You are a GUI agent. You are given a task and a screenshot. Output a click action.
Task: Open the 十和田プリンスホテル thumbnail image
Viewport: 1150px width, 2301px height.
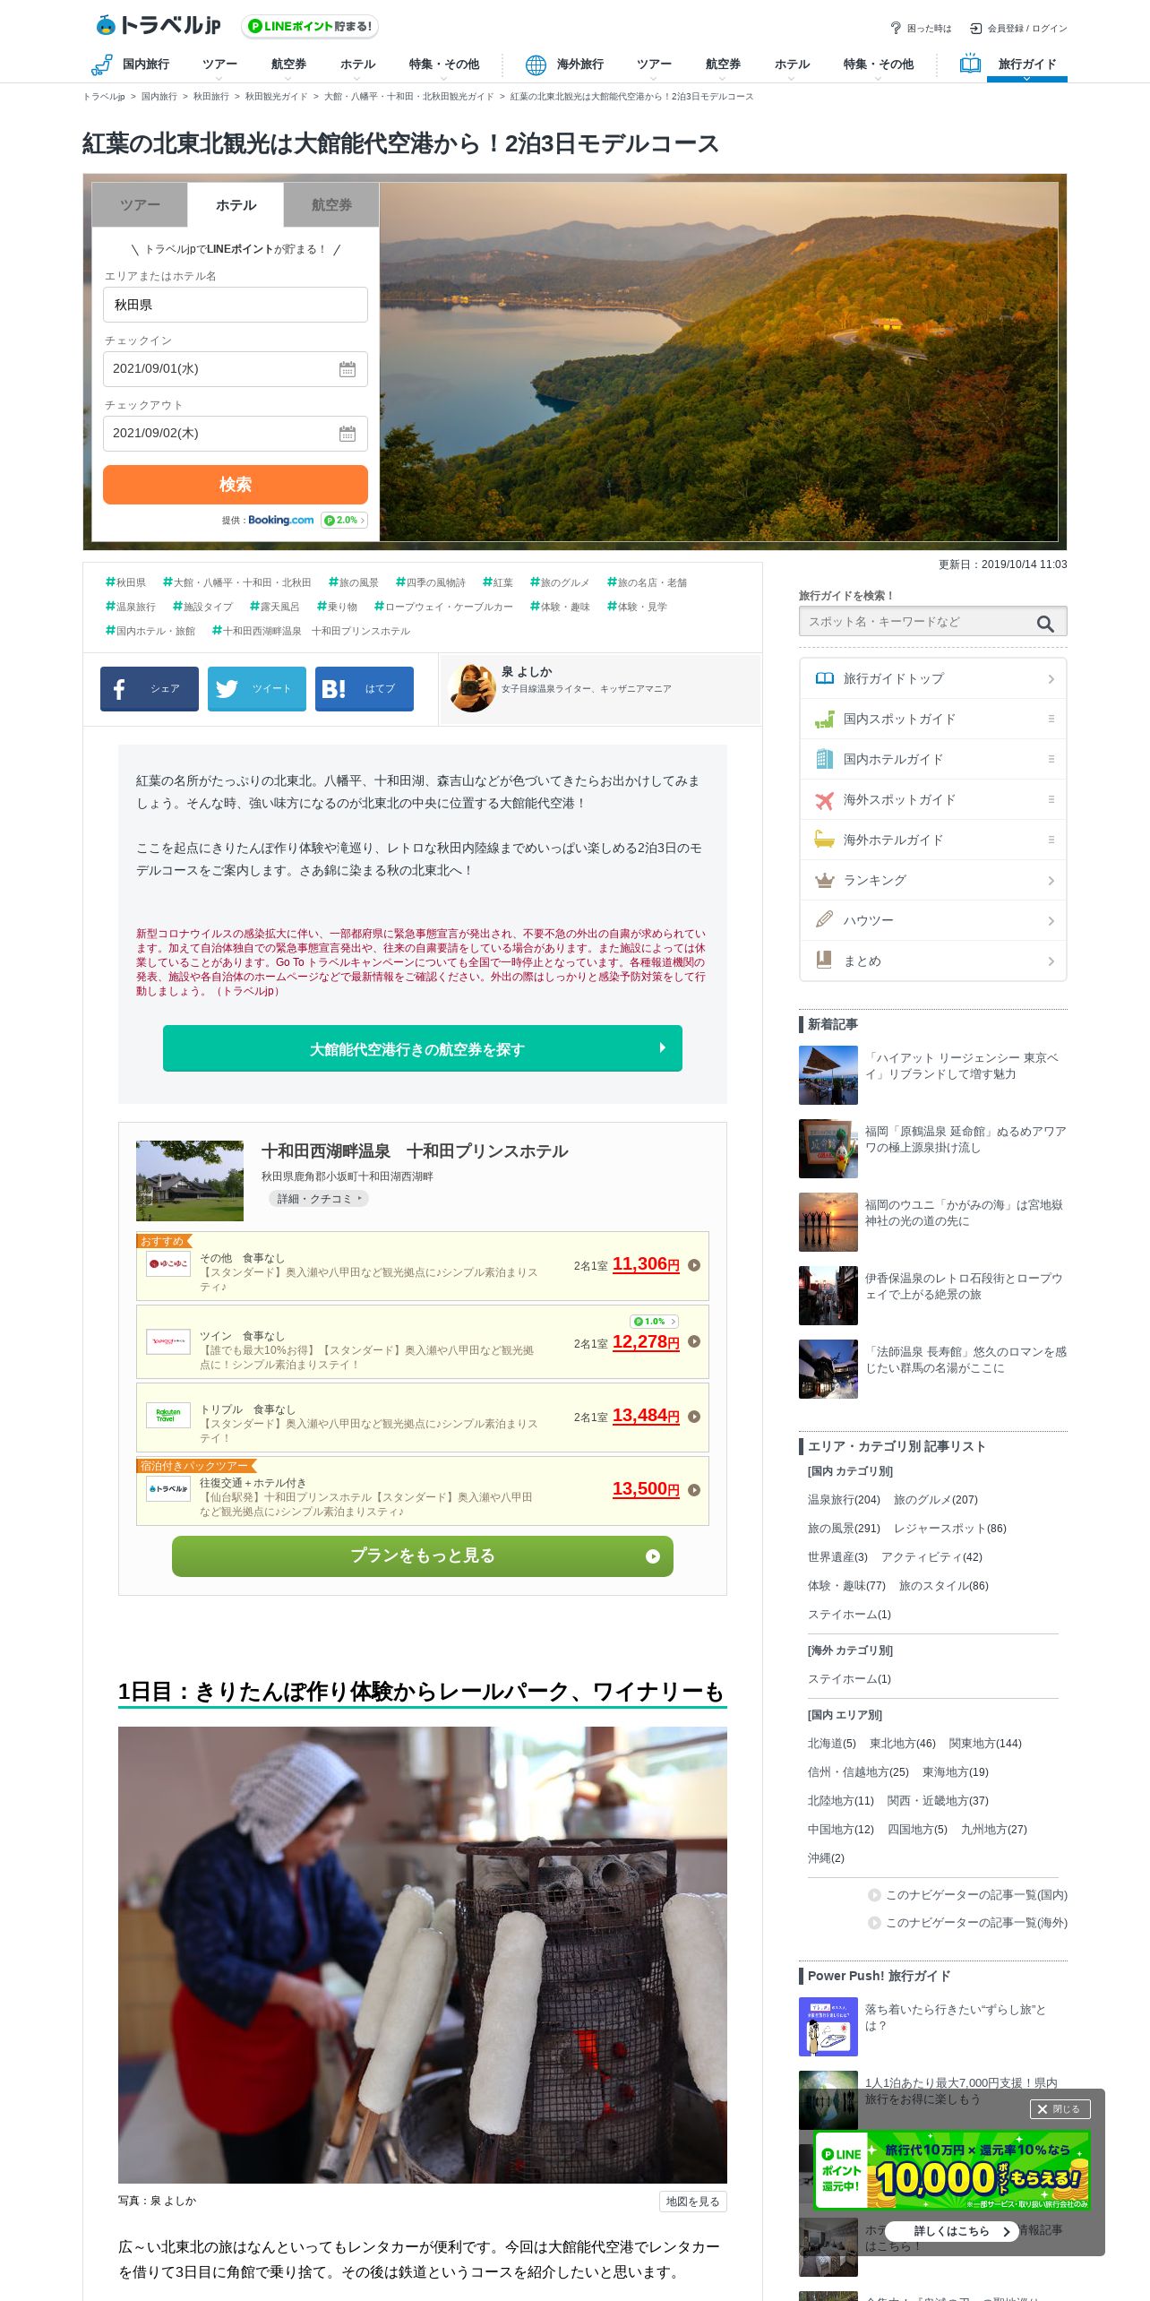190,1181
